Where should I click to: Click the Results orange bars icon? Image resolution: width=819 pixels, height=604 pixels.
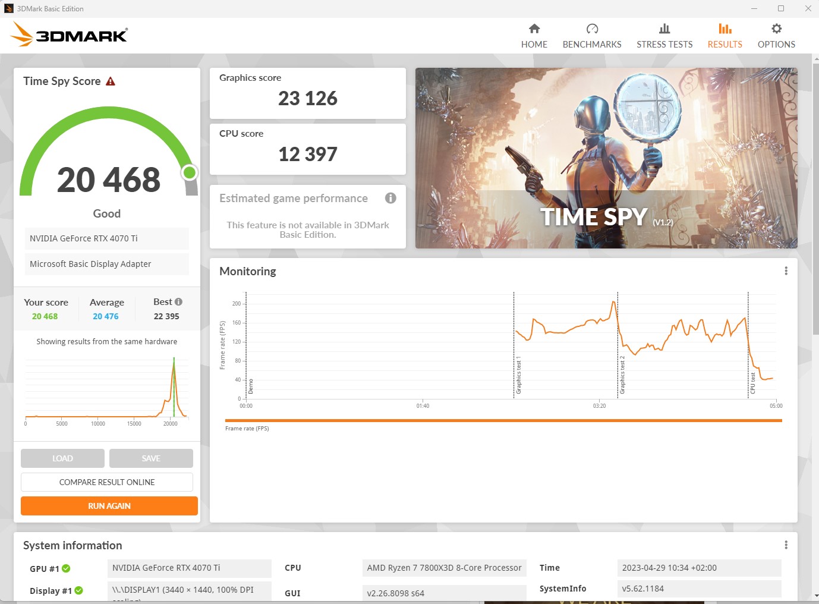click(x=724, y=29)
